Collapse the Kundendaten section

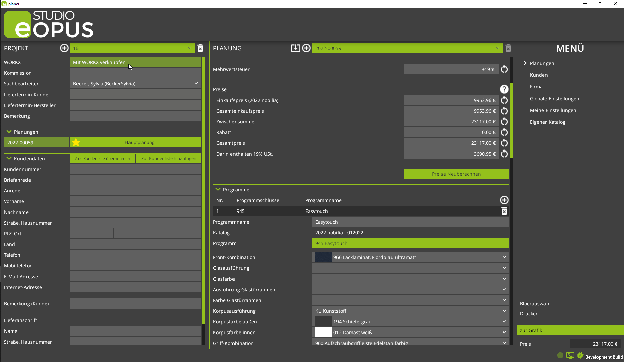pos(9,158)
